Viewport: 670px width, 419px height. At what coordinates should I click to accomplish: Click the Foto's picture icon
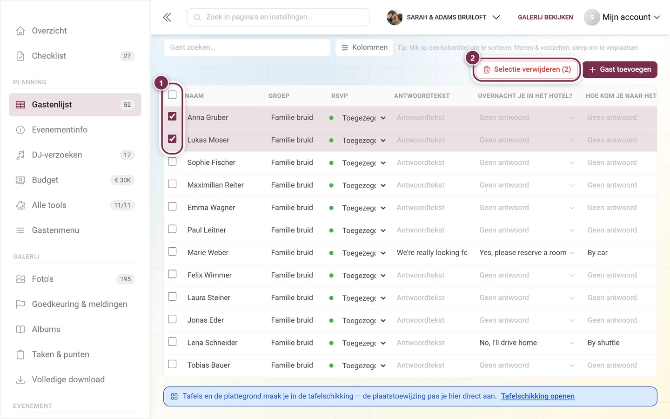[20, 279]
